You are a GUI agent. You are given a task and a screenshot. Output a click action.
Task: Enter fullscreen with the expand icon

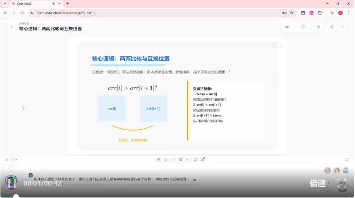342,183
